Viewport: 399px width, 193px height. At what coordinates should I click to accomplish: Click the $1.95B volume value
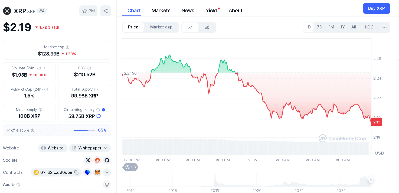(x=19, y=75)
